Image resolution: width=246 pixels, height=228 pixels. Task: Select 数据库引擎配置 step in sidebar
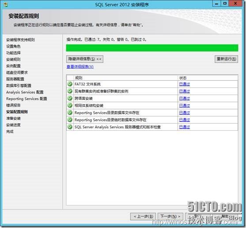[x=19, y=86]
